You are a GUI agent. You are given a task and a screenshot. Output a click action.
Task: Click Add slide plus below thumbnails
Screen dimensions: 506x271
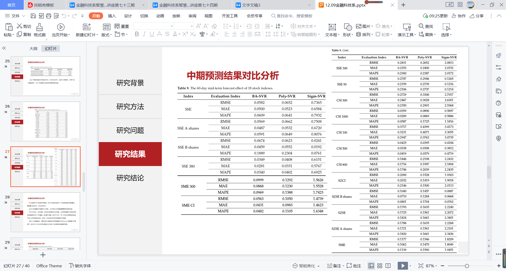(43, 255)
